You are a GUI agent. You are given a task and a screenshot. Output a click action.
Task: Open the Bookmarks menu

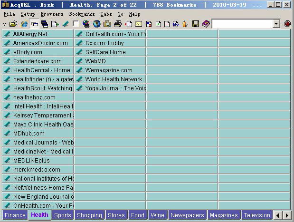(82, 14)
